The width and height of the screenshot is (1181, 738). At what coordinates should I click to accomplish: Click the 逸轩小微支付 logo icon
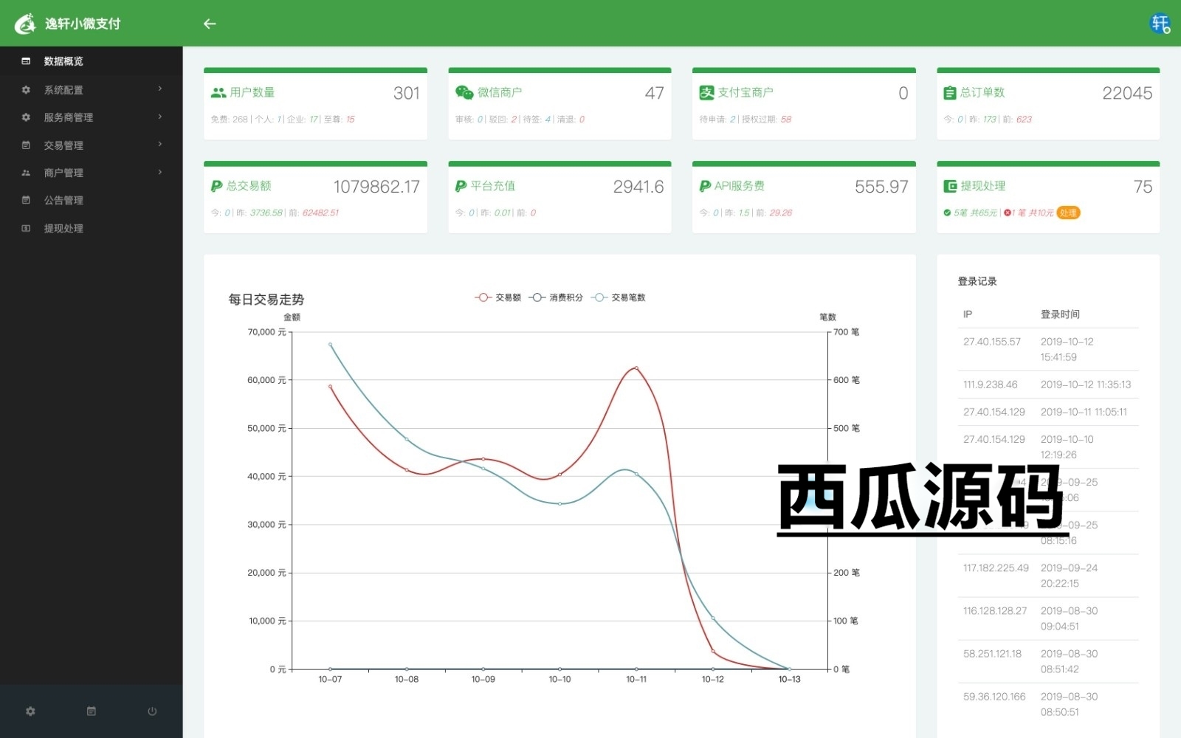click(x=25, y=24)
